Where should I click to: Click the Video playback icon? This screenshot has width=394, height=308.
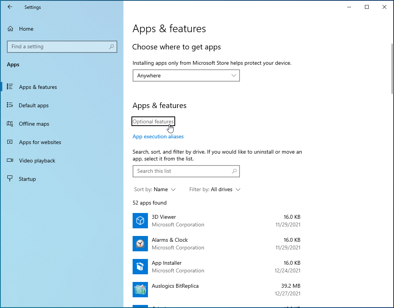[x=10, y=161]
